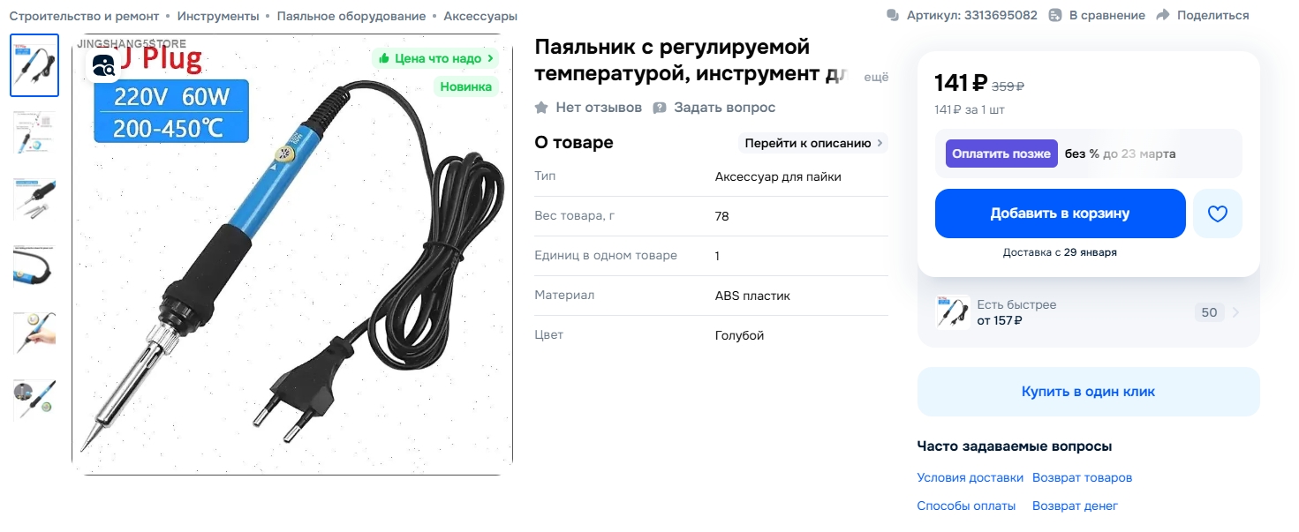The width and height of the screenshot is (1299, 532).
Task: Expand Есть быстрее offers chevron
Action: [1235, 312]
